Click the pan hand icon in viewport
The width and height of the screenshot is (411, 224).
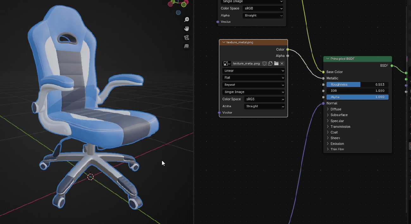click(187, 29)
